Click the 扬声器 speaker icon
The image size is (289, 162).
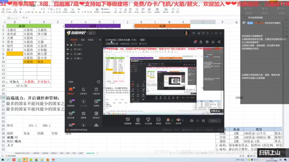178,121
